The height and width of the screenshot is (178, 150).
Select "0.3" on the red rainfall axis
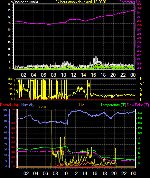(13, 152)
